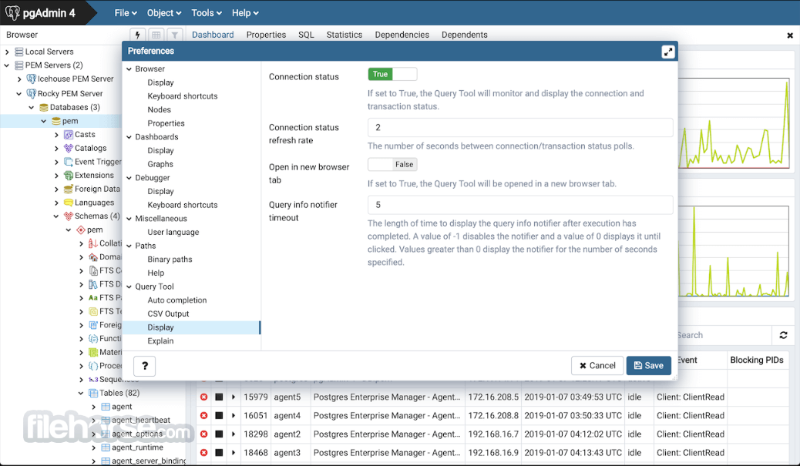Select Auto completion preference
The height and width of the screenshot is (466, 800).
pyautogui.click(x=177, y=300)
